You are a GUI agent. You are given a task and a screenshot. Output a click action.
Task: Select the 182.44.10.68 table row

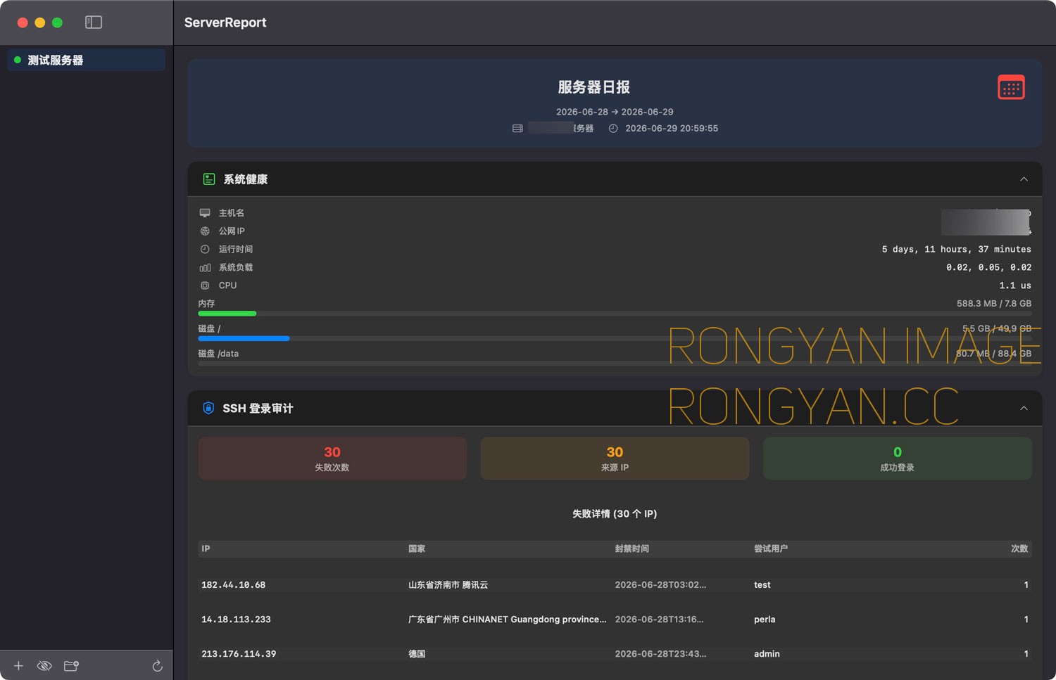pyautogui.click(x=615, y=585)
